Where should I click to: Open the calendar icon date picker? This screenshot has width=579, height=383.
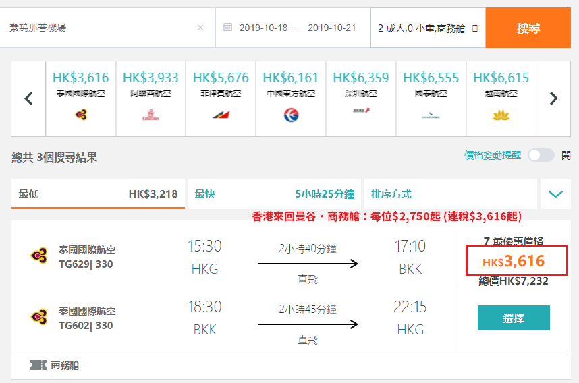point(228,27)
